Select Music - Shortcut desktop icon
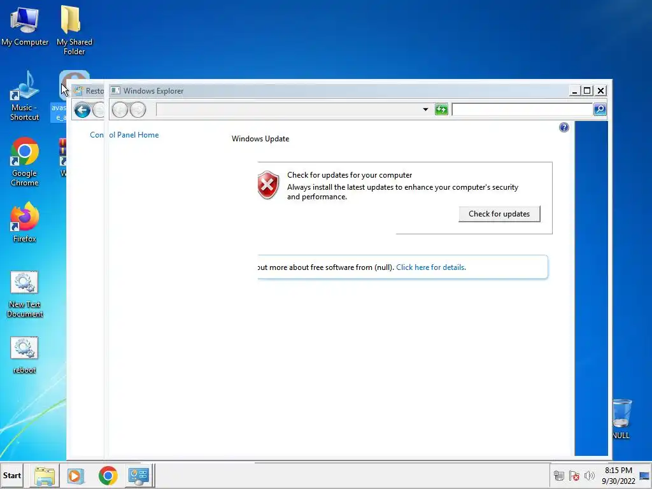The width and height of the screenshot is (652, 489). [25, 96]
